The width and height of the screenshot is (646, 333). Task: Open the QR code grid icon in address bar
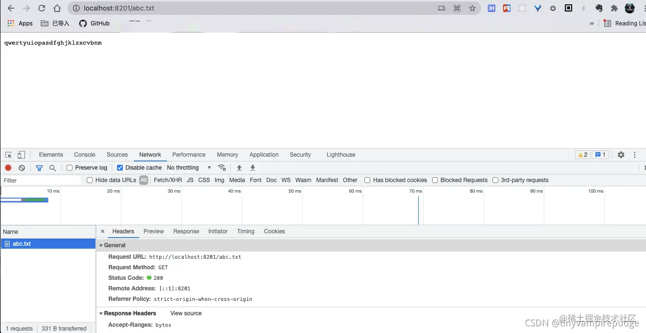click(x=457, y=8)
